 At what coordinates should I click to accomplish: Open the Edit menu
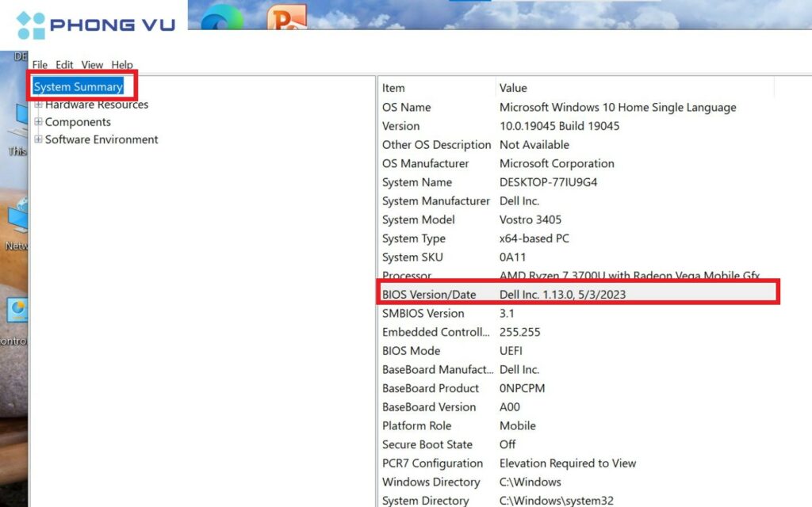[x=64, y=65]
